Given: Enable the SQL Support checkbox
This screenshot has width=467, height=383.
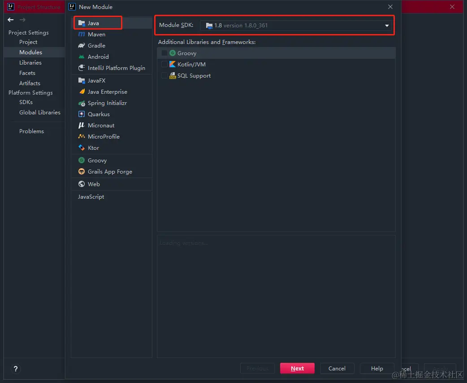Looking at the screenshot, I should tap(164, 75).
